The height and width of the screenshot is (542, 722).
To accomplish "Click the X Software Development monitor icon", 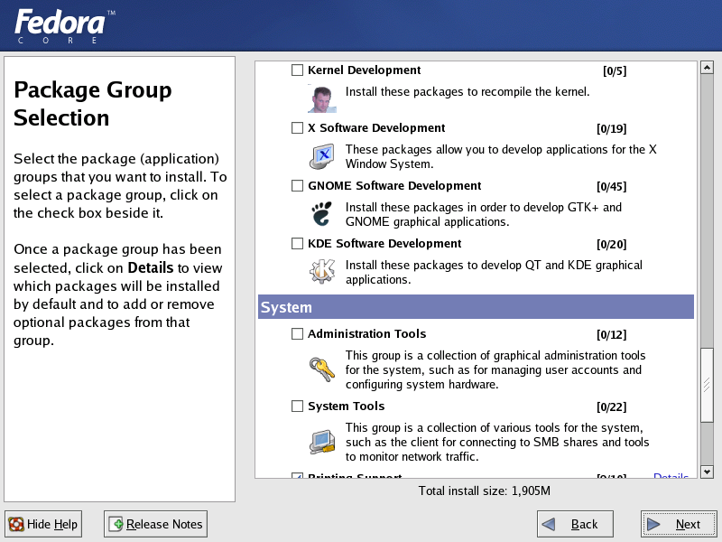I will (322, 156).
